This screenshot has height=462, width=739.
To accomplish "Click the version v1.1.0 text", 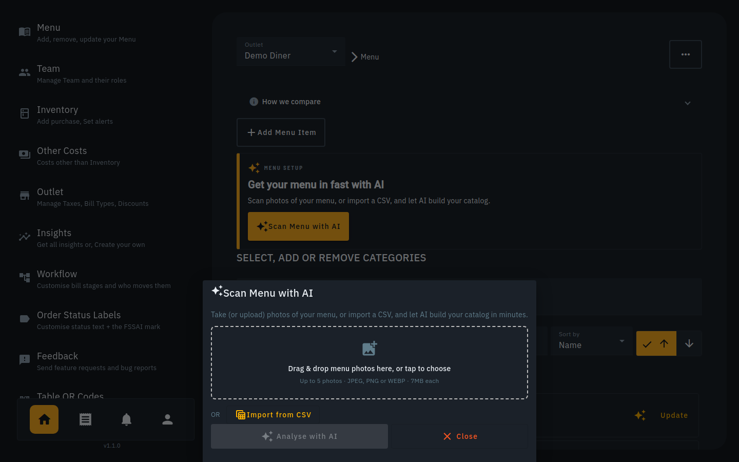I will pos(112,446).
